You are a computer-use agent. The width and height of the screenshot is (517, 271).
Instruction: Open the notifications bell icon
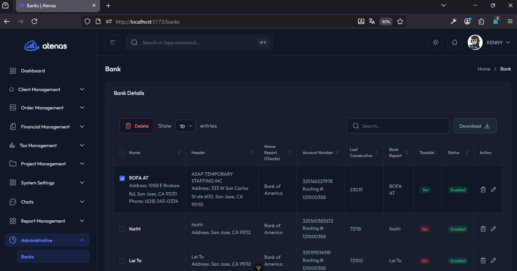click(454, 42)
